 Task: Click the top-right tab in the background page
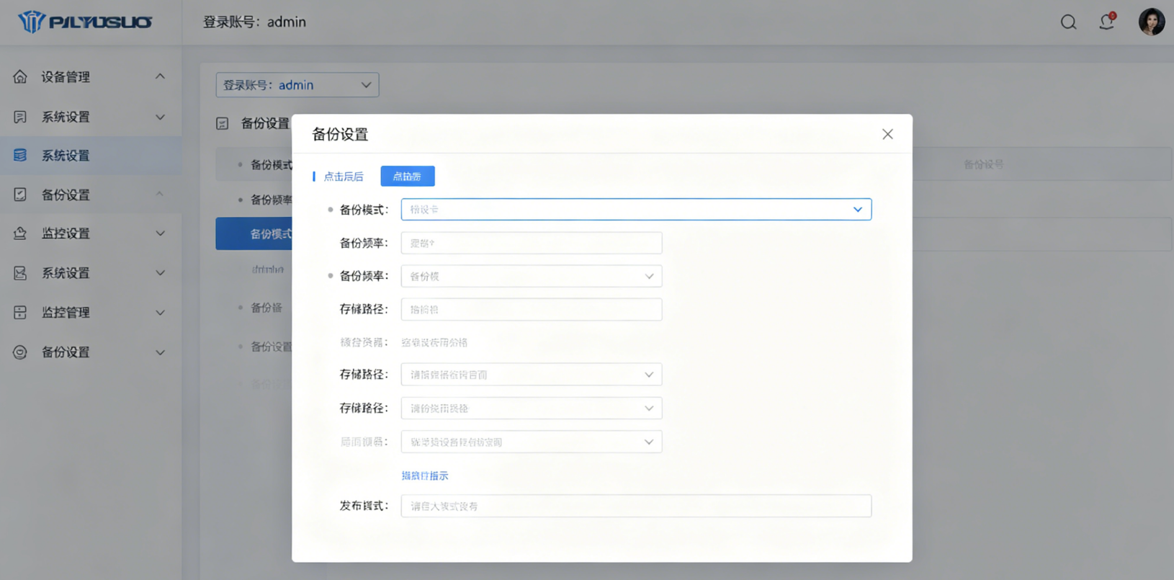click(984, 164)
